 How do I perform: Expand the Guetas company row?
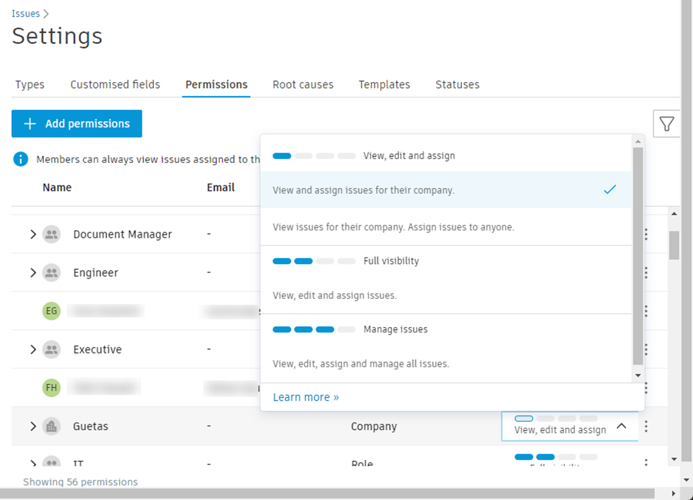[32, 426]
